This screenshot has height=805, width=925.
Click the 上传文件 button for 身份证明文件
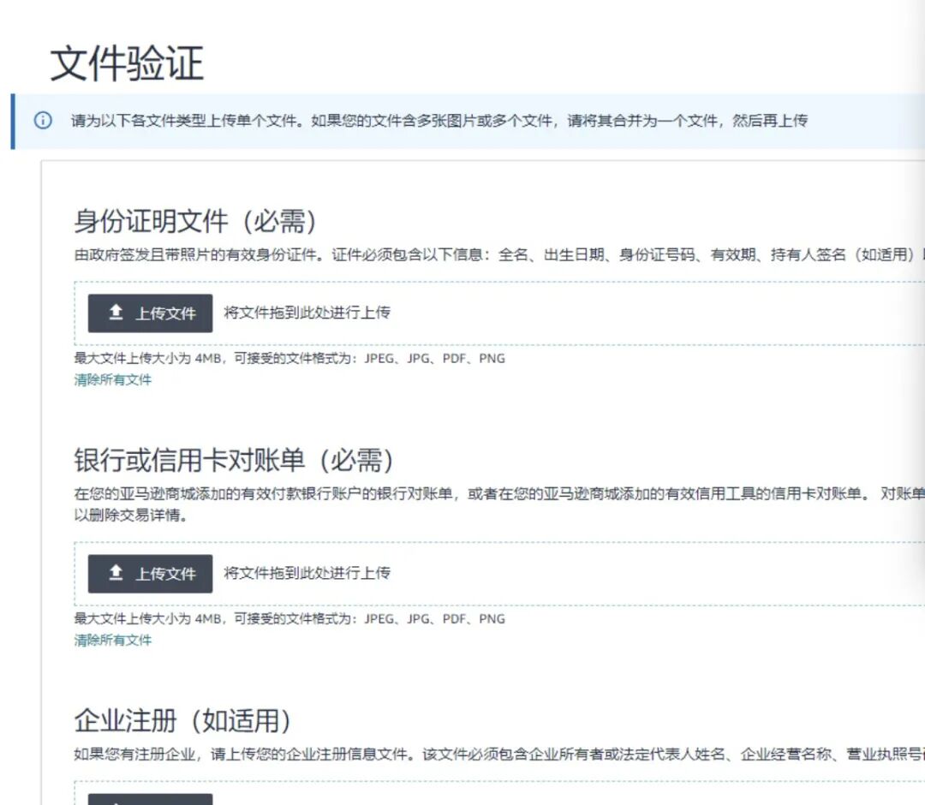tap(149, 313)
